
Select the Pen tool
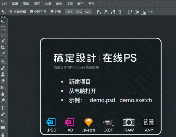pos(3,114)
